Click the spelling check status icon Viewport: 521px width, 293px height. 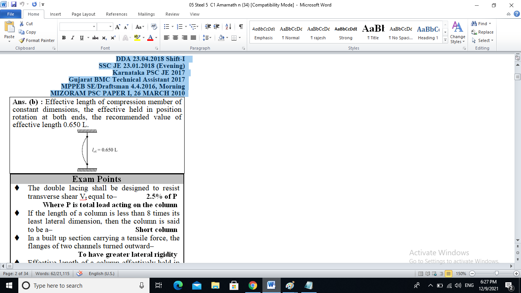(80, 274)
